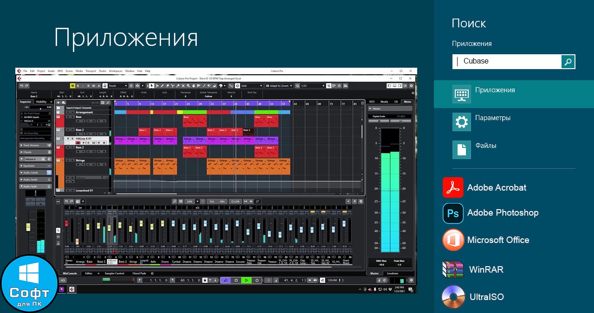Viewport: 594px width, 313px height.
Task: Open Microsoft Office from search results
Action: pos(486,240)
